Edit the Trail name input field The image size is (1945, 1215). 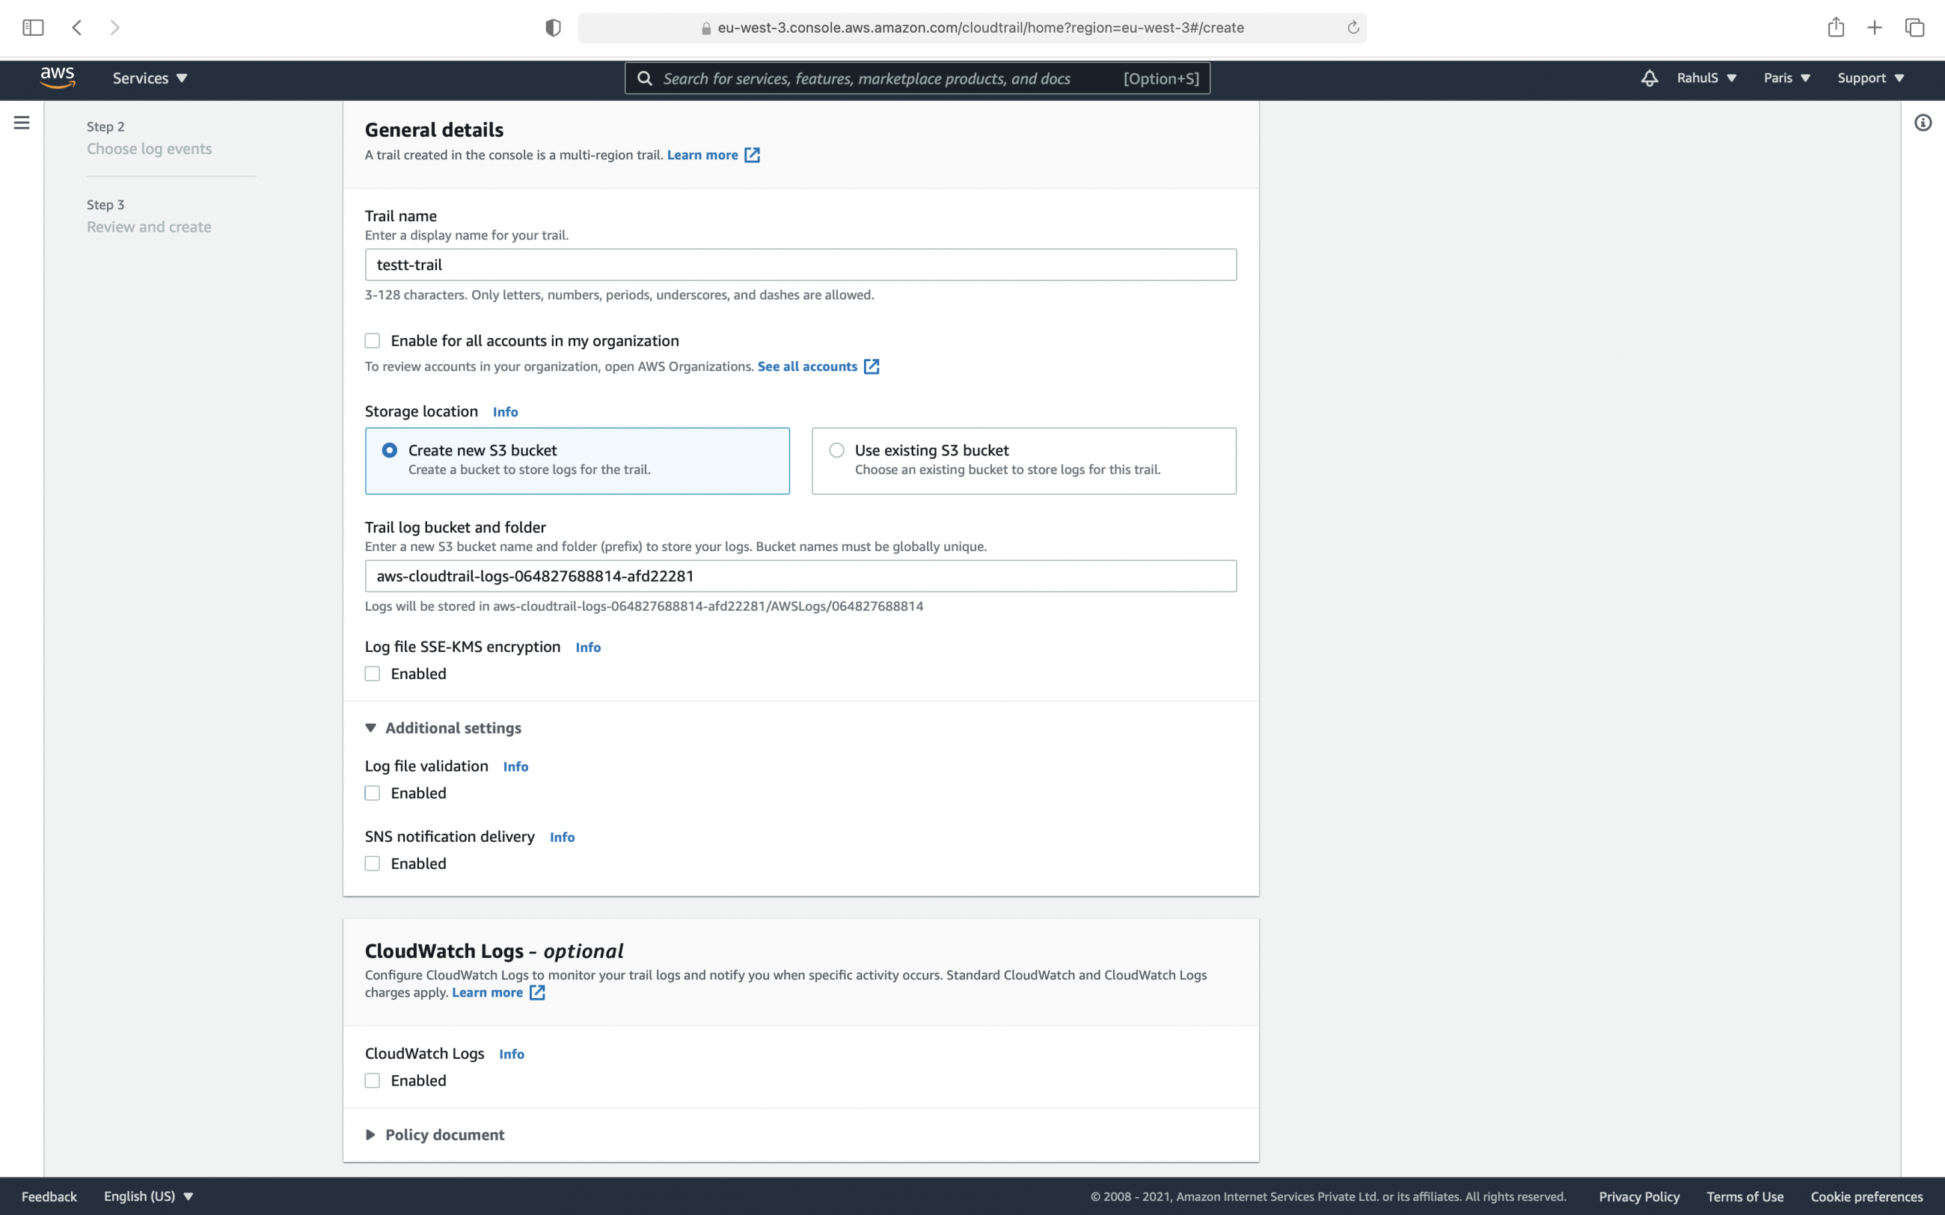(x=800, y=265)
